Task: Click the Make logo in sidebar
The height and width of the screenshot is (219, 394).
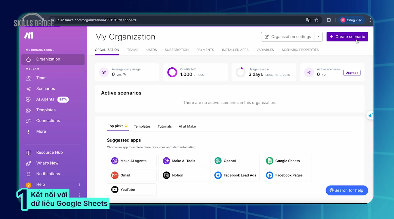Action: (x=29, y=35)
